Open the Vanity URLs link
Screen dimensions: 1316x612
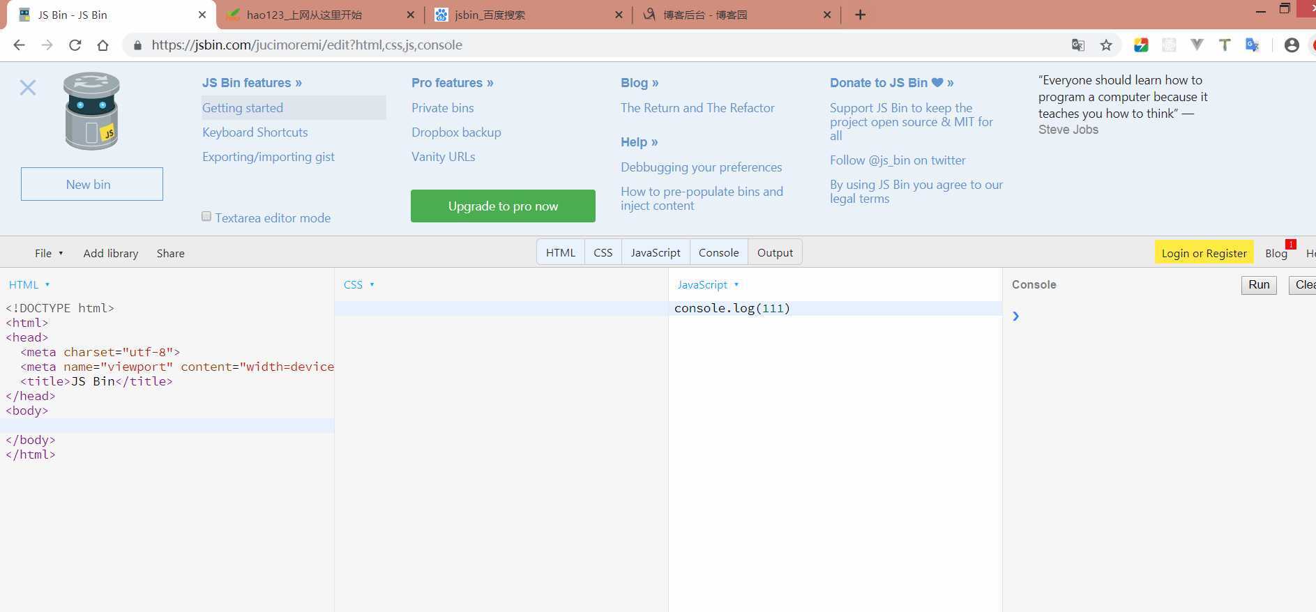point(444,157)
